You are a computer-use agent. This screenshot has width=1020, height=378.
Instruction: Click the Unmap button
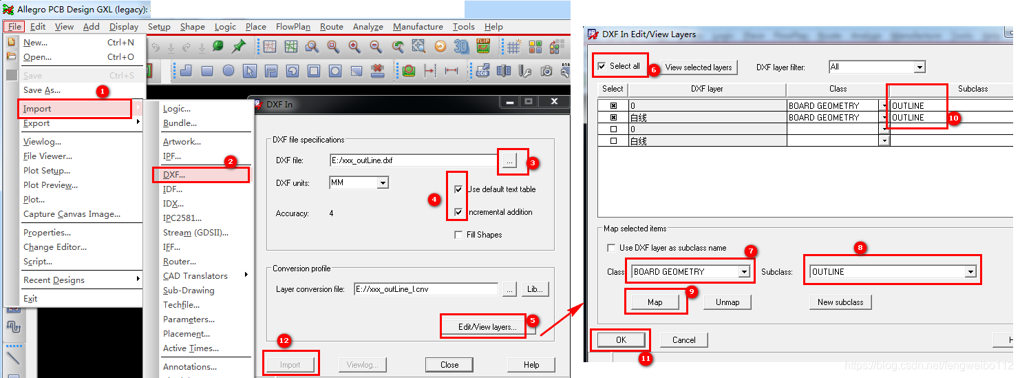[727, 302]
